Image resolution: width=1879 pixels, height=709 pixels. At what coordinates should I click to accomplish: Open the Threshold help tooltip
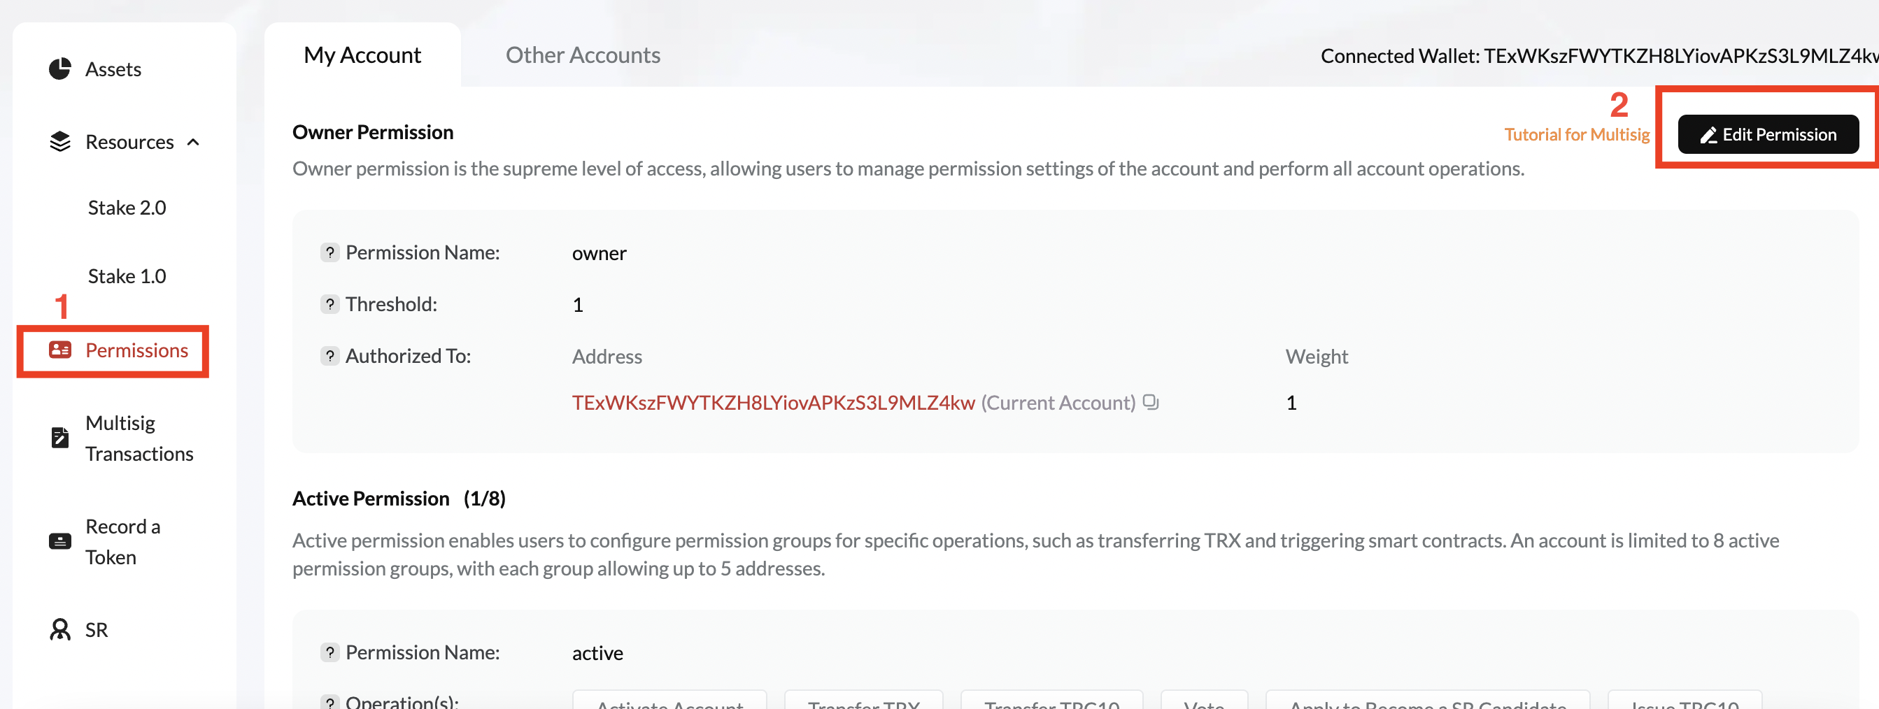click(329, 303)
